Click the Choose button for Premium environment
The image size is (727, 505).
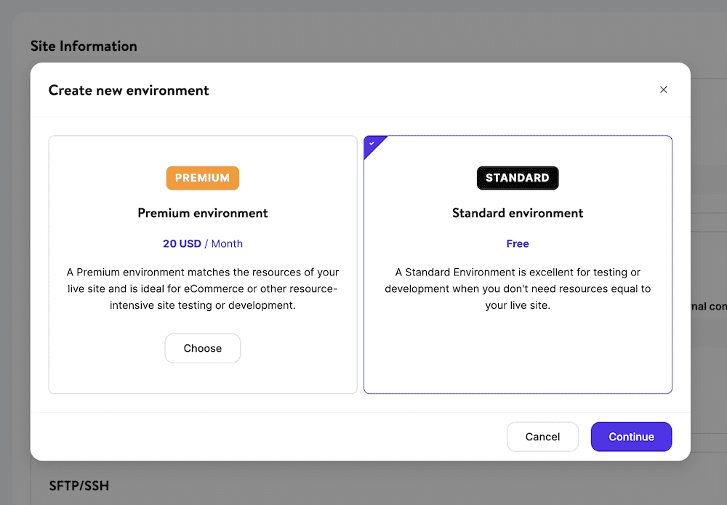(x=202, y=348)
